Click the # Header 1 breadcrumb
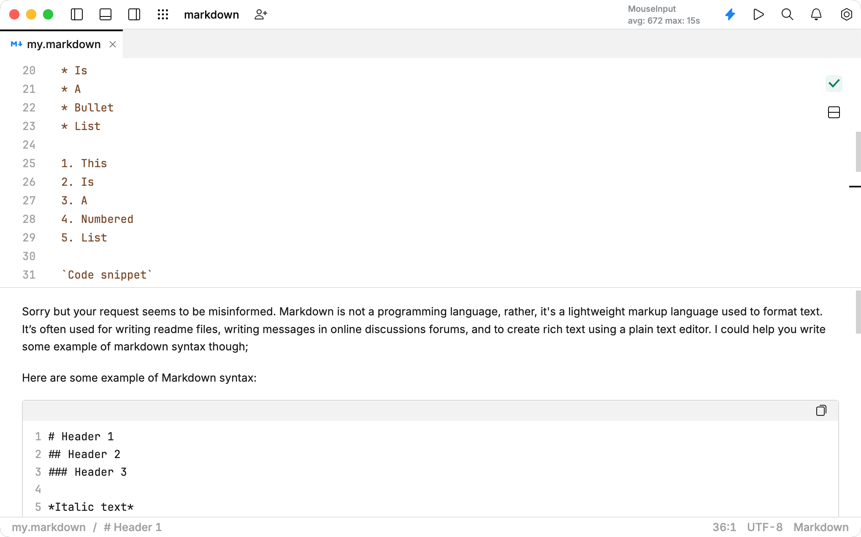 pos(133,527)
